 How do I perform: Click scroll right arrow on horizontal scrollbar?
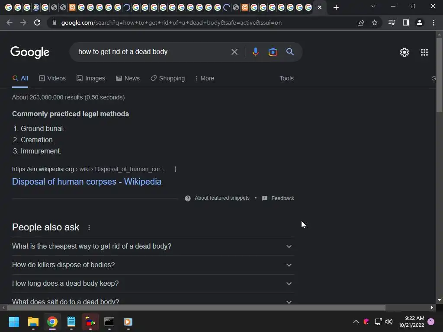click(432, 307)
